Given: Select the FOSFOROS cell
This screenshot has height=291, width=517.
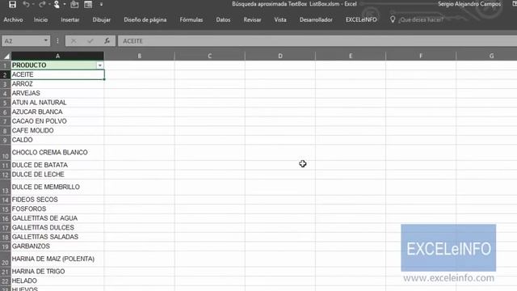Looking at the screenshot, I should point(57,209).
